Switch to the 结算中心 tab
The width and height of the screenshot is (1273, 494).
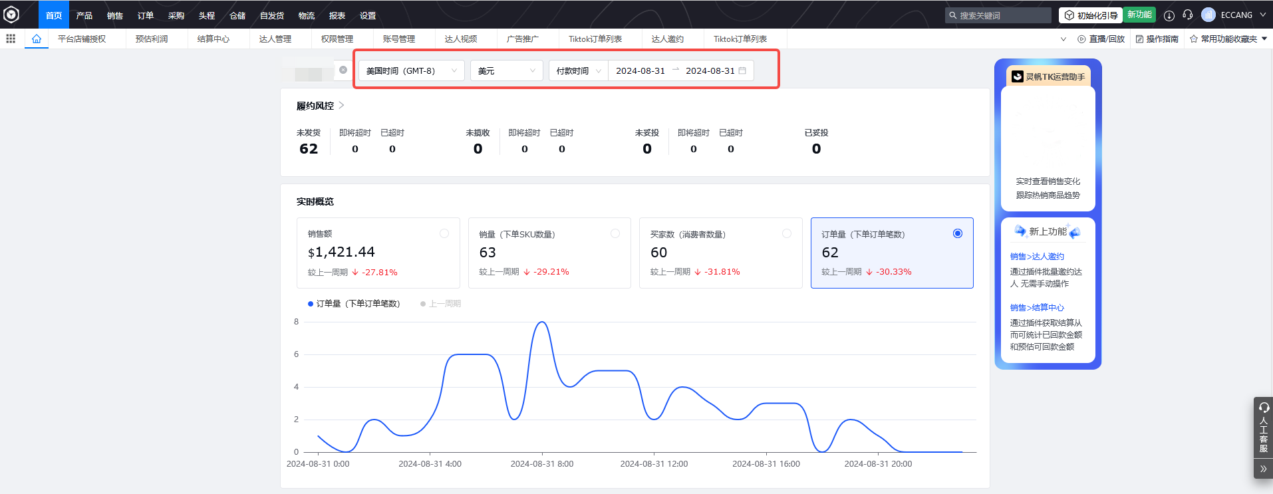(x=213, y=39)
